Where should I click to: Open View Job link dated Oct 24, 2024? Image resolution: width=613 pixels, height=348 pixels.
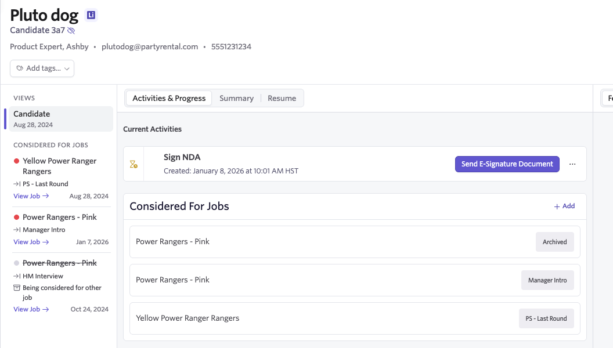pos(31,309)
